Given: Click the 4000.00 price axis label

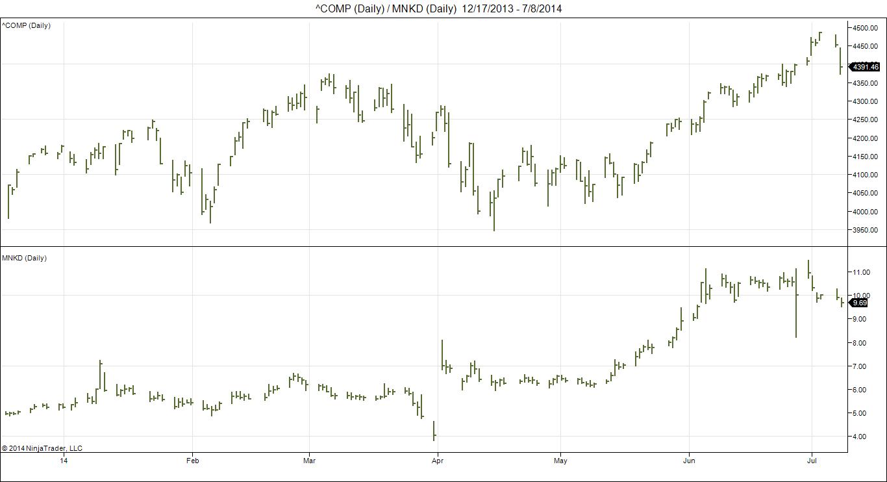Looking at the screenshot, I should click(866, 212).
